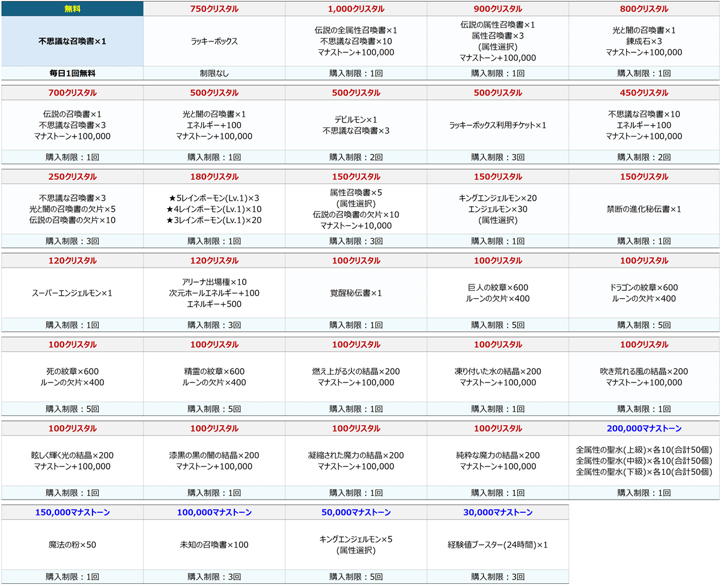Click the 200,000マナストーン price header
The height and width of the screenshot is (585, 721).
643,429
